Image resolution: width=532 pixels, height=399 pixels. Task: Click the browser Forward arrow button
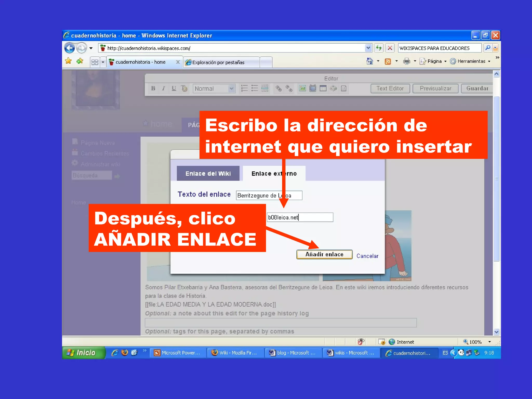coord(82,48)
